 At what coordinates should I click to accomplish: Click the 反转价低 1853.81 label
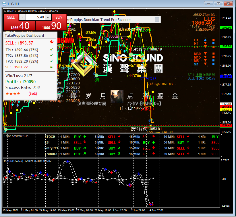pyautogui.click(x=146, y=129)
